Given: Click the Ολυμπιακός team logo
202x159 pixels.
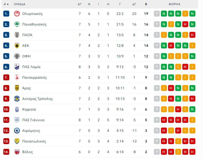Looking at the screenshot, I should (17, 14).
